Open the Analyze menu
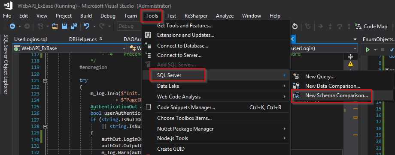This screenshot has height=155, width=395. pos(225,16)
